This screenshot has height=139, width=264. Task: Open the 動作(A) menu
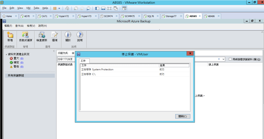[x=19, y=26]
